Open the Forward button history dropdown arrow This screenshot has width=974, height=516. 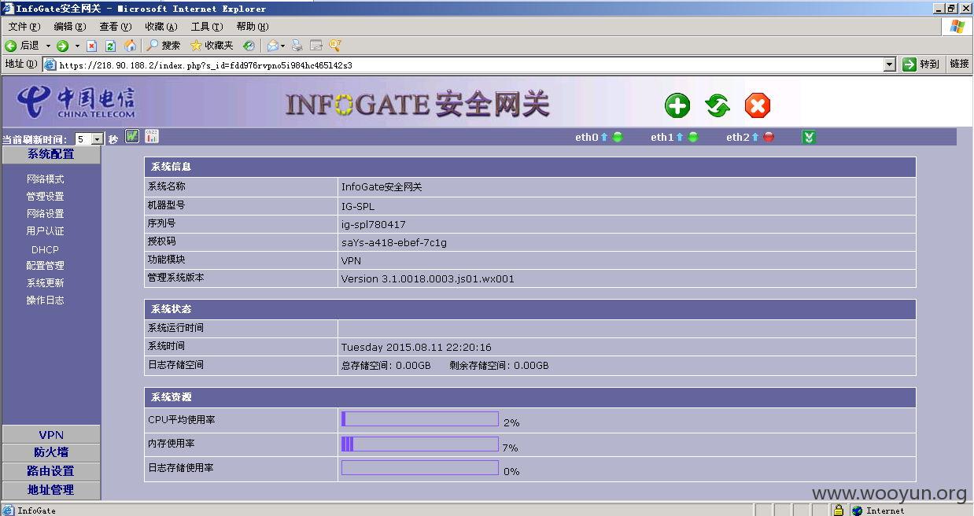(x=77, y=46)
